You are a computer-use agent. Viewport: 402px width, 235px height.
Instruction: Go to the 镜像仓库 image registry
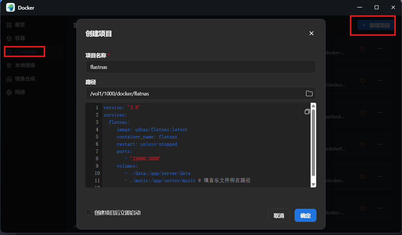click(9, 79)
